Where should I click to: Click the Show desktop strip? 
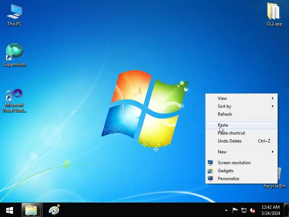click(286, 210)
